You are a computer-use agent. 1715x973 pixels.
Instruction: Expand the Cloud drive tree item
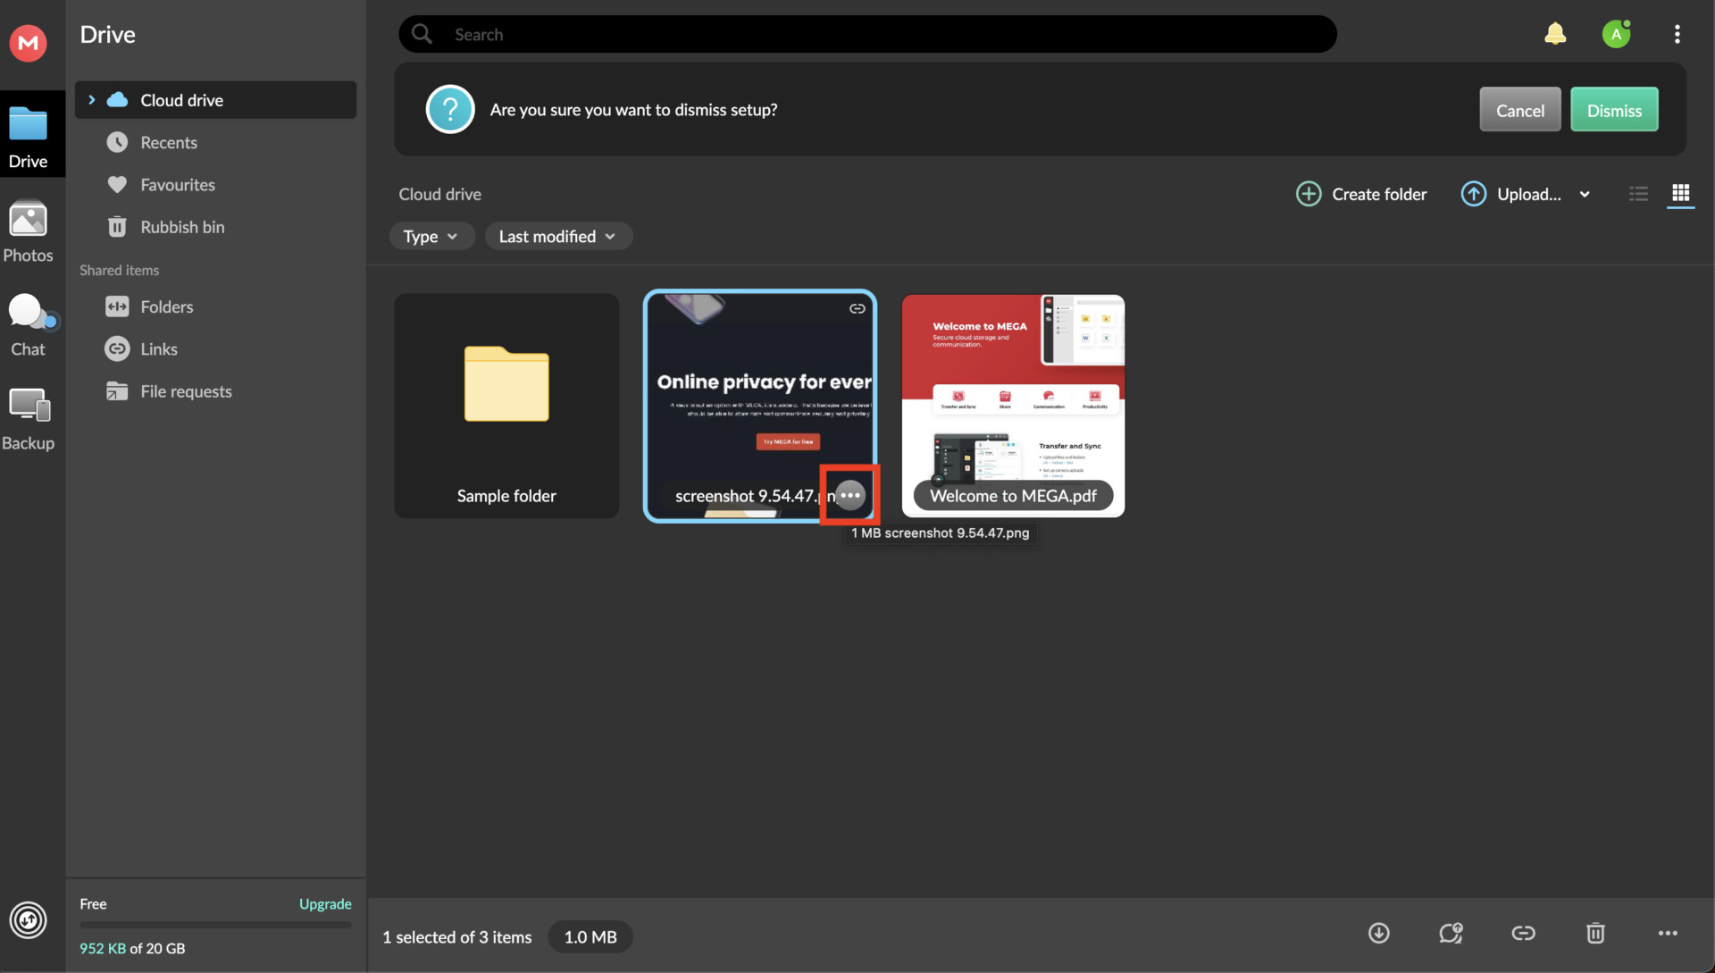92,99
